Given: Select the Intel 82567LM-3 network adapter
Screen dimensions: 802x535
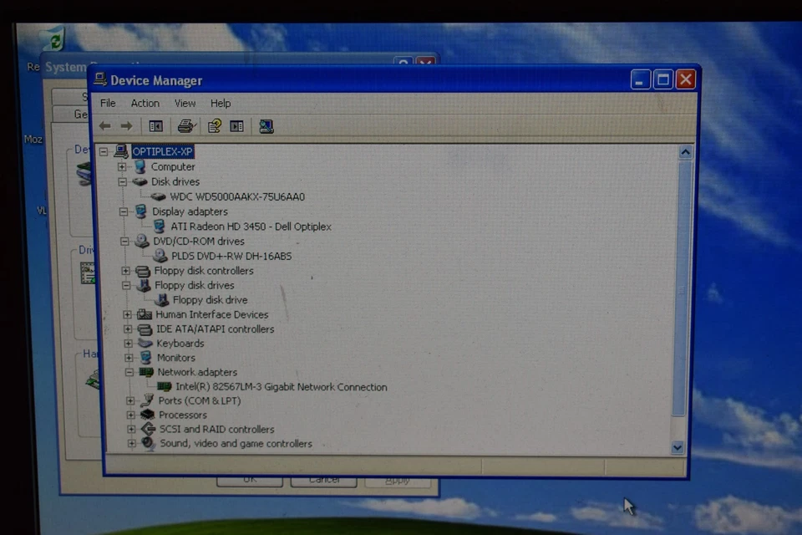Looking at the screenshot, I should pyautogui.click(x=281, y=387).
